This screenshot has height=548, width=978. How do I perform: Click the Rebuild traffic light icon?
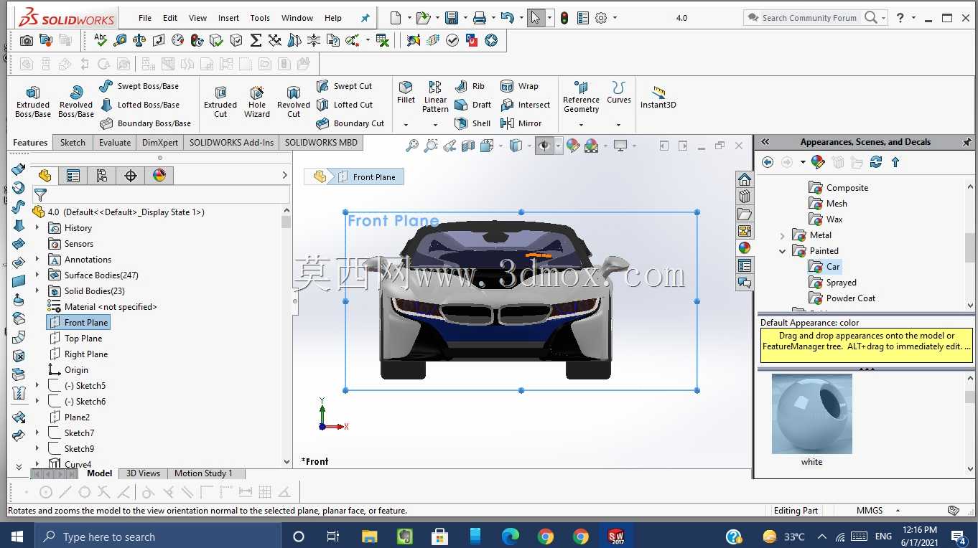(x=564, y=18)
